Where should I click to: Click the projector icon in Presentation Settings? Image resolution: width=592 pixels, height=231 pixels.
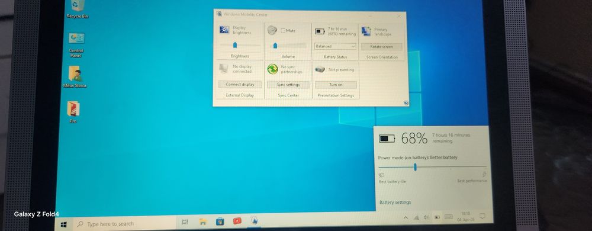[320, 69]
